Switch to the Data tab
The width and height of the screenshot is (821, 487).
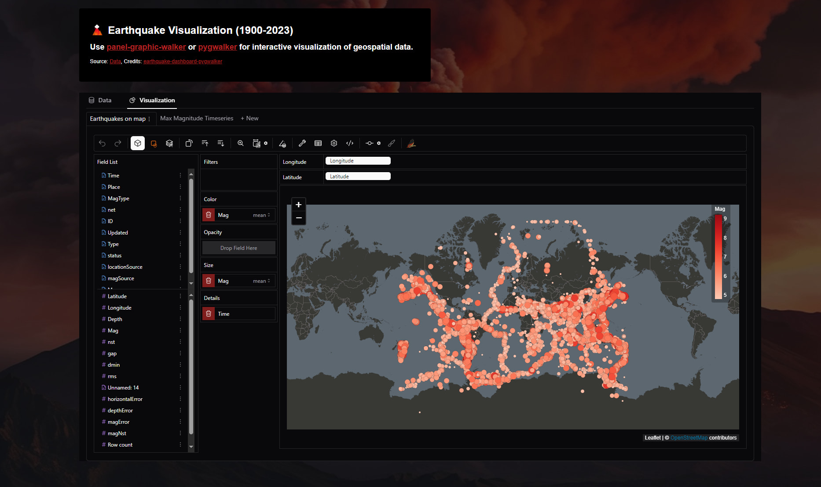pyautogui.click(x=105, y=100)
